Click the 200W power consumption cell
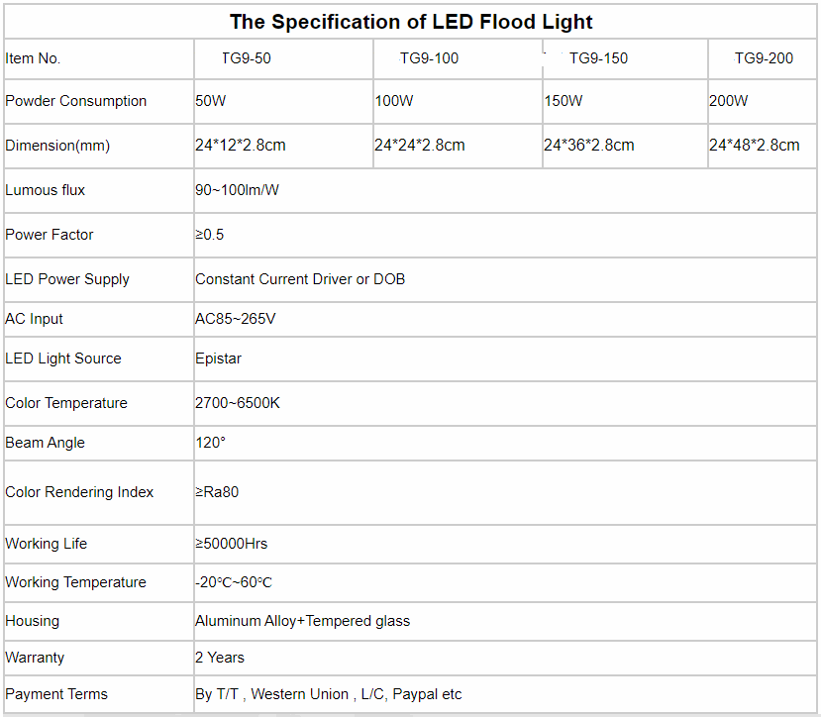 pos(729,101)
